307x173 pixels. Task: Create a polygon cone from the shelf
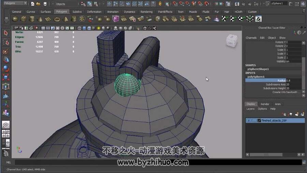[x=40, y=19]
